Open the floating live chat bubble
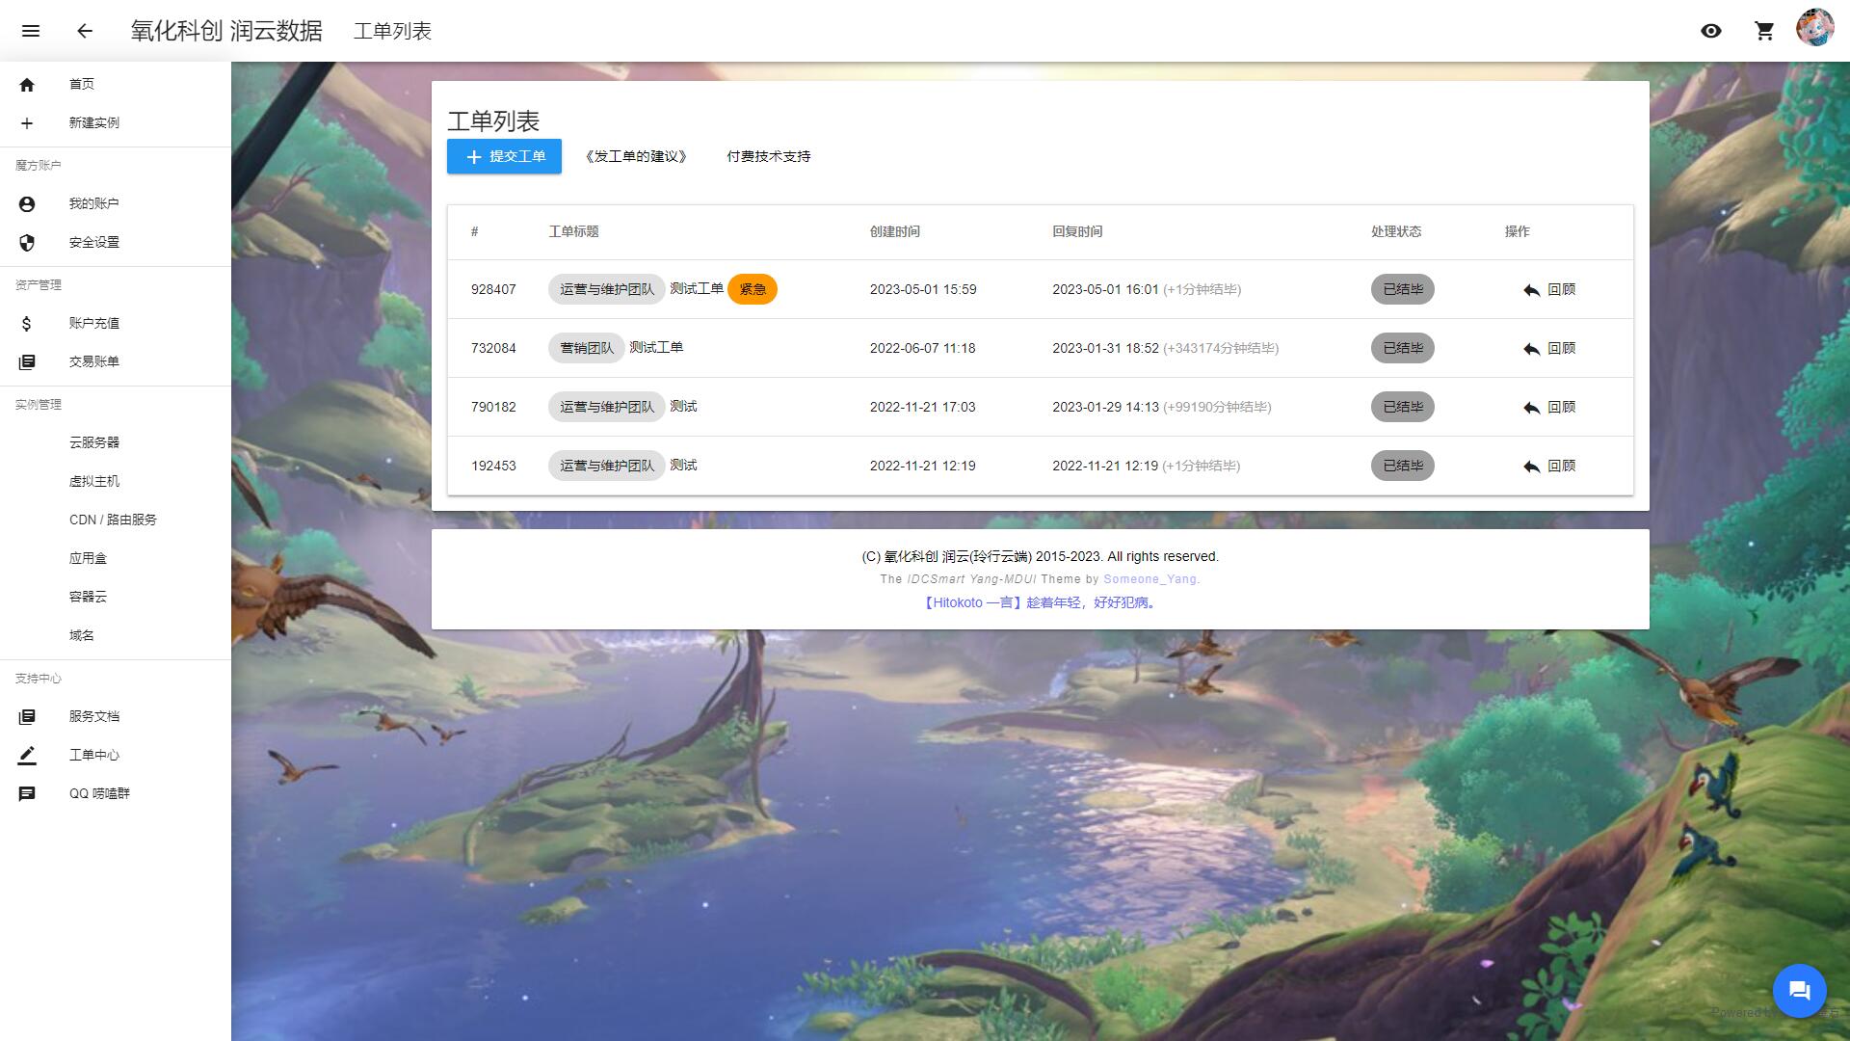 (x=1799, y=990)
